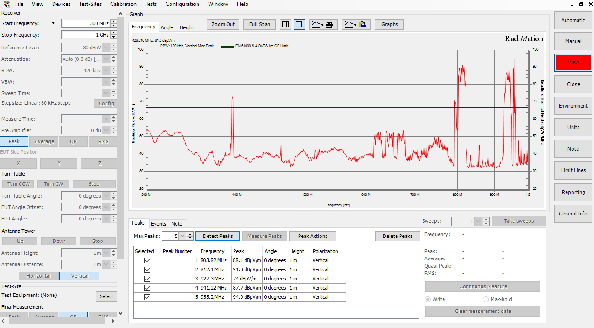Expand the Turn Table Angle dropdown

(106, 196)
